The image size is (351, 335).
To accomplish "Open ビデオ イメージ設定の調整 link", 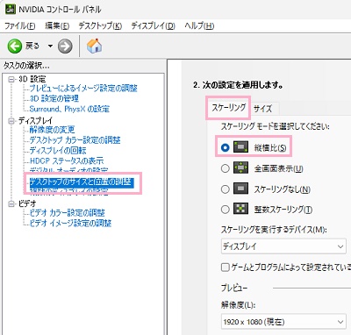I will 70,223.
